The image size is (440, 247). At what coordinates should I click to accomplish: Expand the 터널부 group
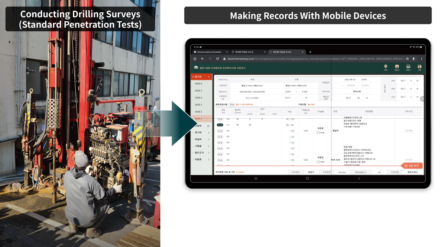pyautogui.click(x=198, y=139)
